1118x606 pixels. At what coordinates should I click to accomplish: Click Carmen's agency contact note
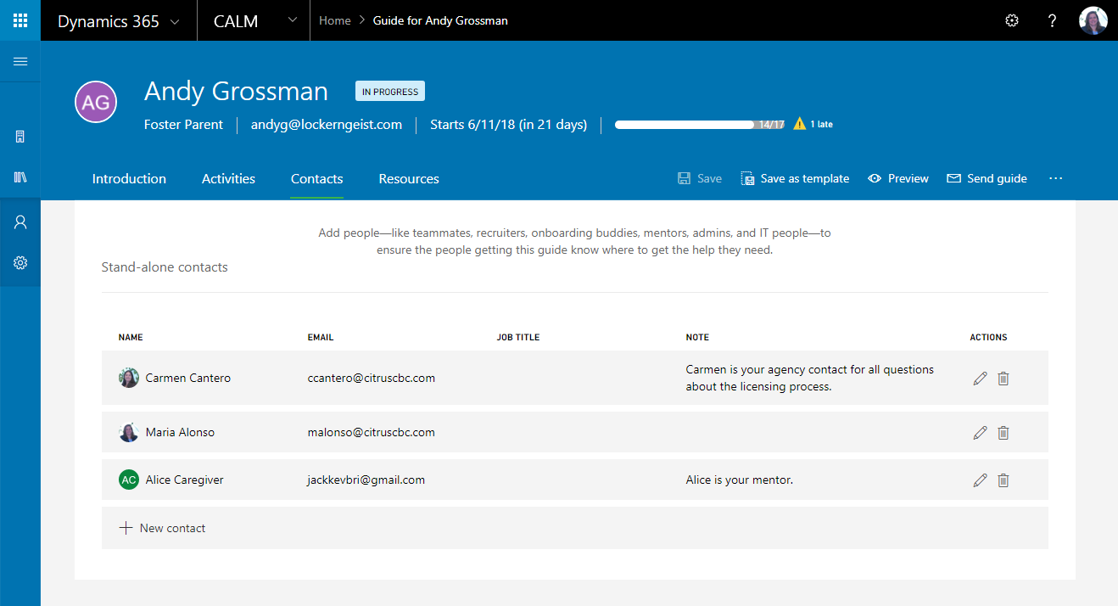click(810, 378)
